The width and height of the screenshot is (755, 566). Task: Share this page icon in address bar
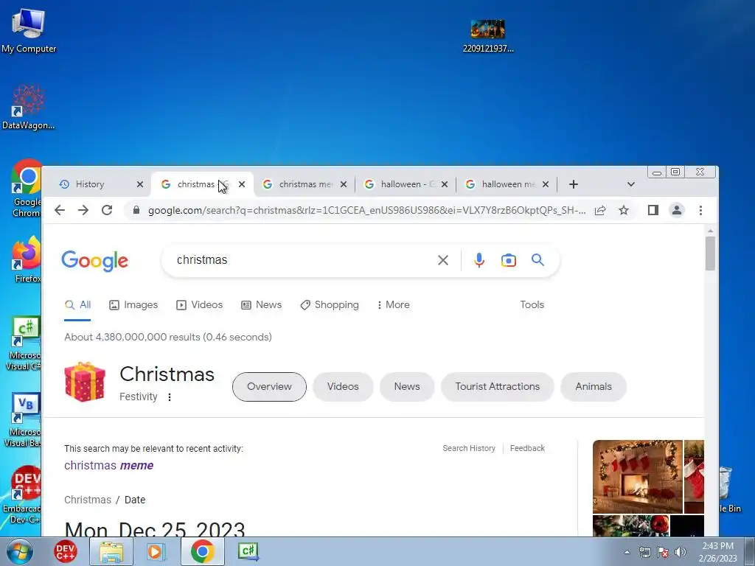(600, 210)
